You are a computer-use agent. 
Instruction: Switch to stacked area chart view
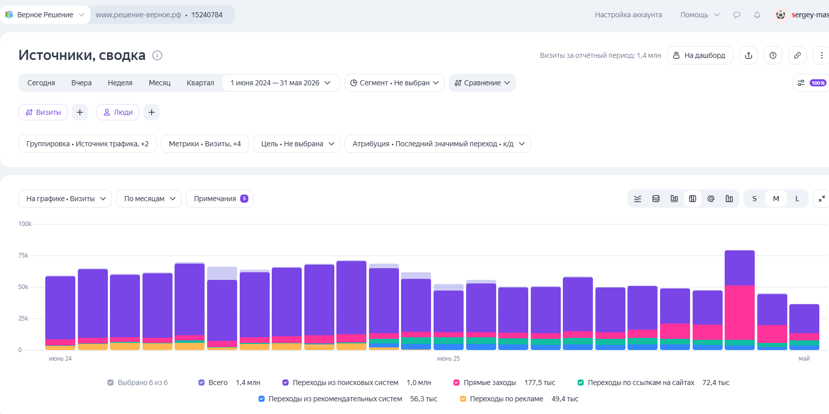[656, 199]
